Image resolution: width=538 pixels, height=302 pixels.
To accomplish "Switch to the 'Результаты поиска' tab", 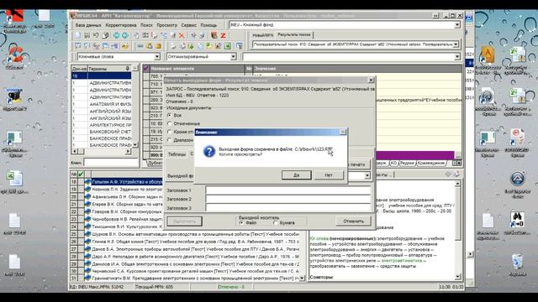I will (x=294, y=35).
